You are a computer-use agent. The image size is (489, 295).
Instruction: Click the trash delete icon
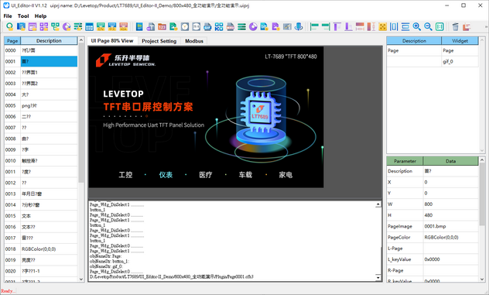tap(455, 27)
